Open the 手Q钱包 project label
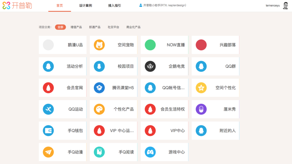Image resolution: width=292 pixels, height=164 pixels. point(75,131)
